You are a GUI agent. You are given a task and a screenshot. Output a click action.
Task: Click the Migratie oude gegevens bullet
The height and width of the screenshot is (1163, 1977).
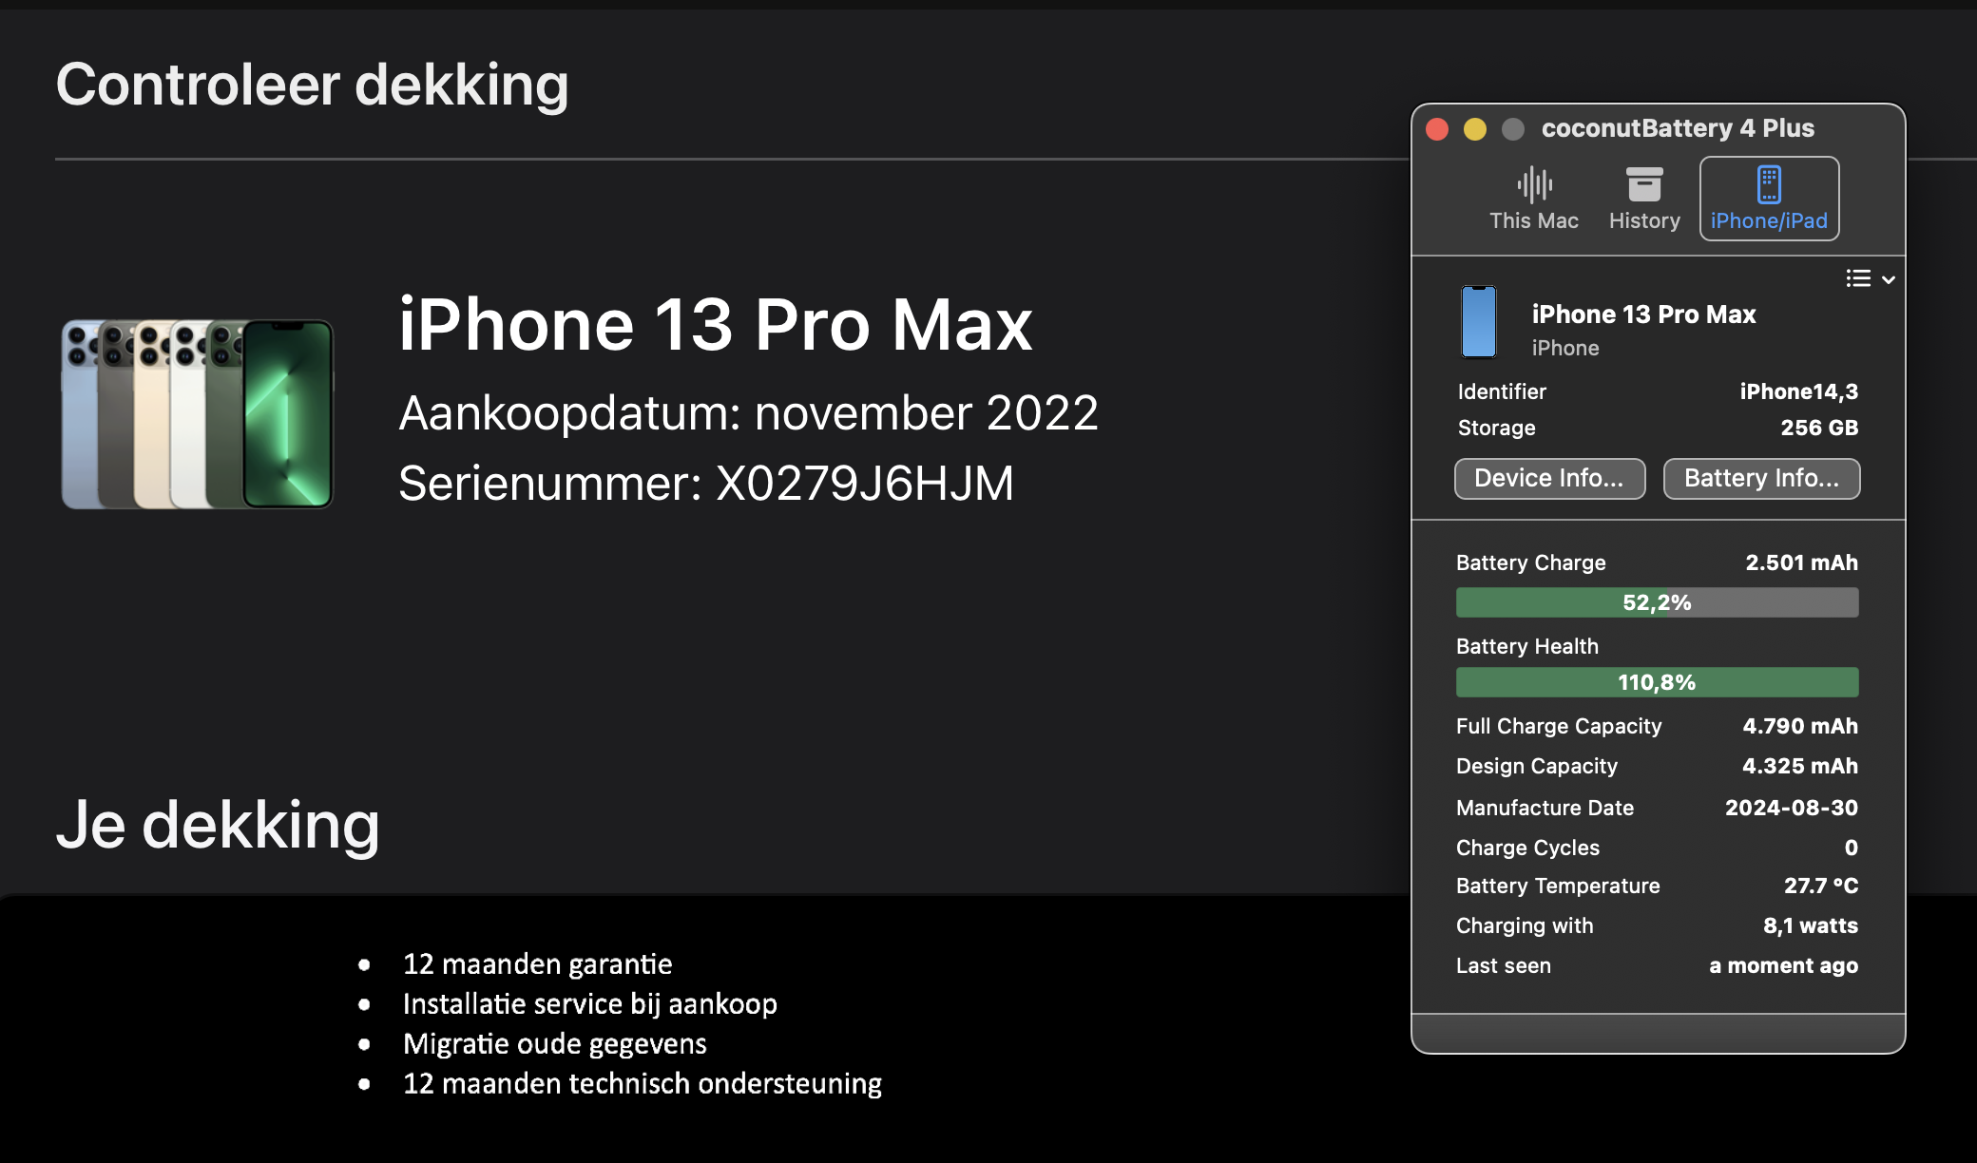click(x=554, y=1043)
